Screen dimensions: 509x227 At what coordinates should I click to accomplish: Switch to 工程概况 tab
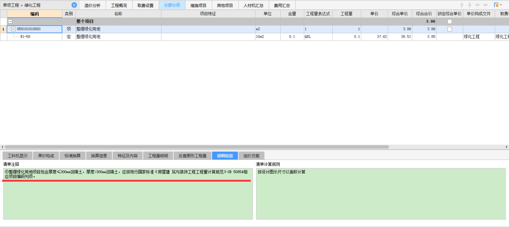coord(119,5)
